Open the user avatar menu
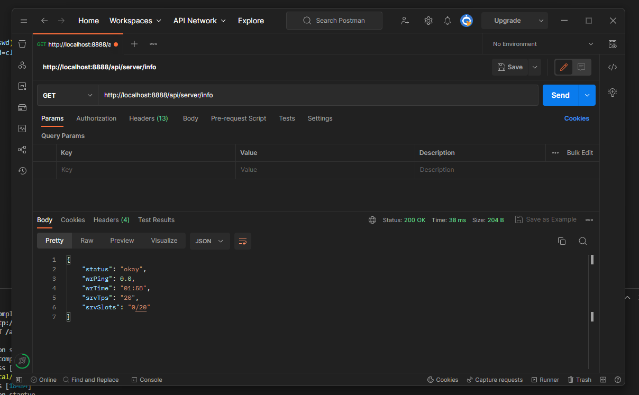 (x=467, y=21)
